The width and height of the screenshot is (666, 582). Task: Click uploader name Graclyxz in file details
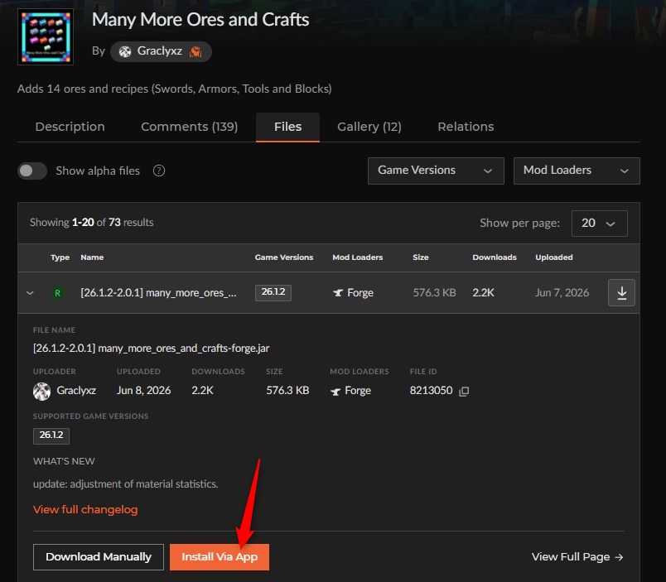pos(76,391)
